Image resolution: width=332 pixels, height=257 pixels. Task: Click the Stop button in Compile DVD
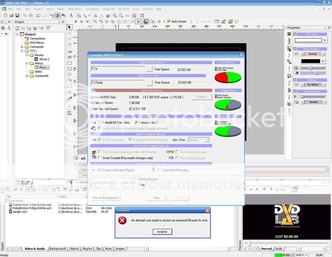[157, 198]
